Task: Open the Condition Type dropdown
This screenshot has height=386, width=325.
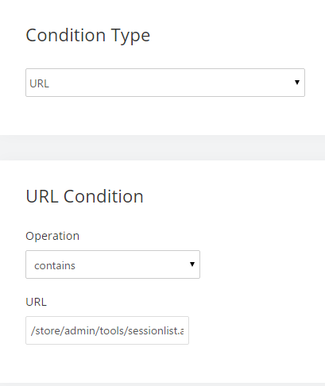Action: tap(165, 83)
